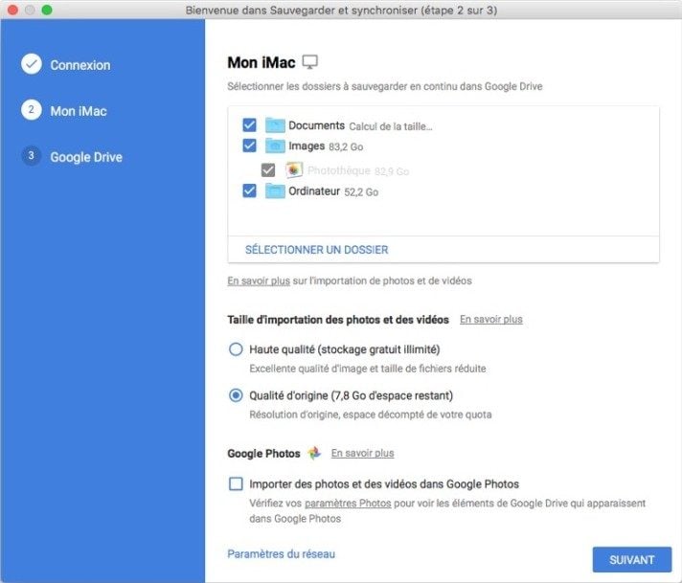Viewport: 682px width, 583px height.
Task: Go to the Google Drive step
Action: 86,157
